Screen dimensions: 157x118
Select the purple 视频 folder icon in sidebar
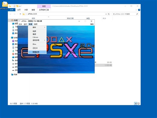pyautogui.click(x=13, y=41)
